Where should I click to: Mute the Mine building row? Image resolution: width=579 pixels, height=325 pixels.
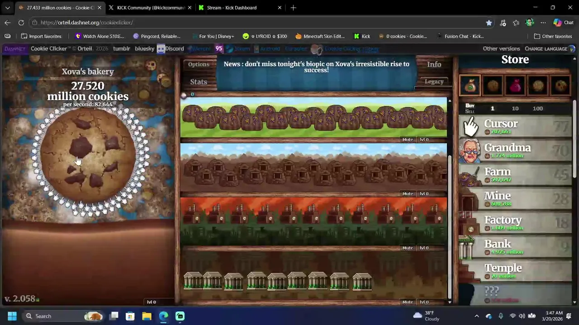coord(408,194)
